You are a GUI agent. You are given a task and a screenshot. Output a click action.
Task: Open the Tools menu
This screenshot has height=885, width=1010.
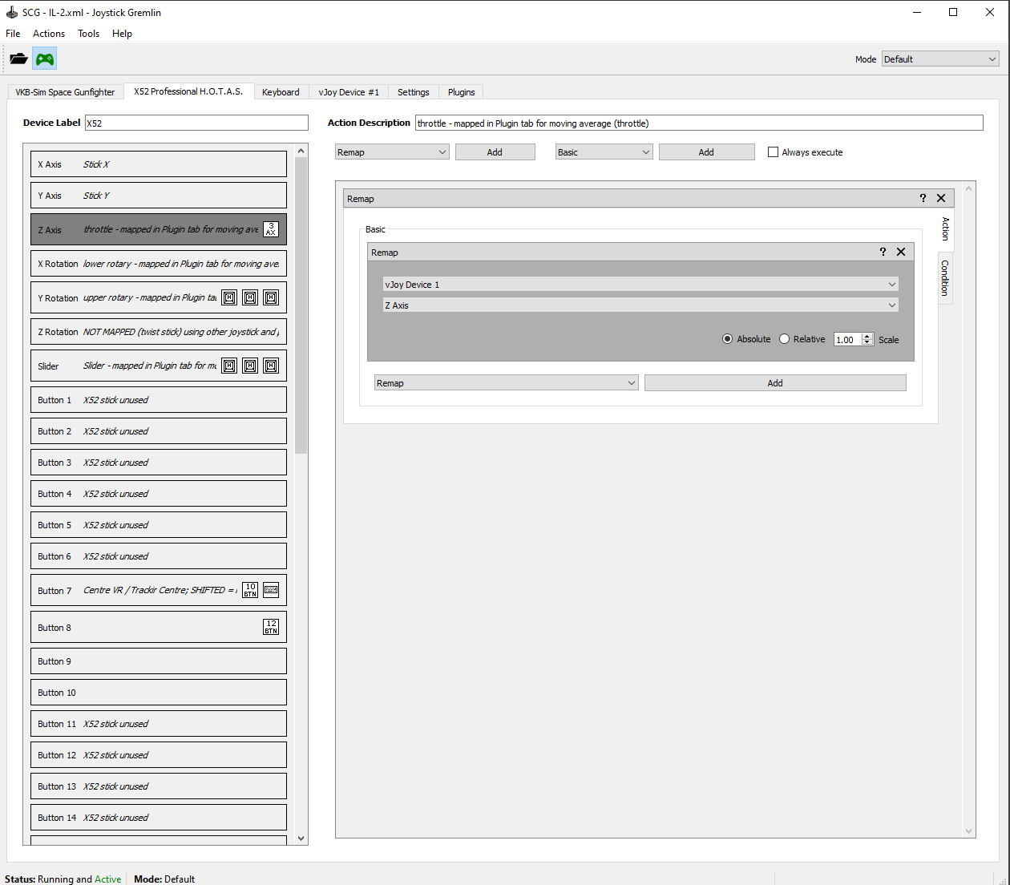pyautogui.click(x=88, y=34)
